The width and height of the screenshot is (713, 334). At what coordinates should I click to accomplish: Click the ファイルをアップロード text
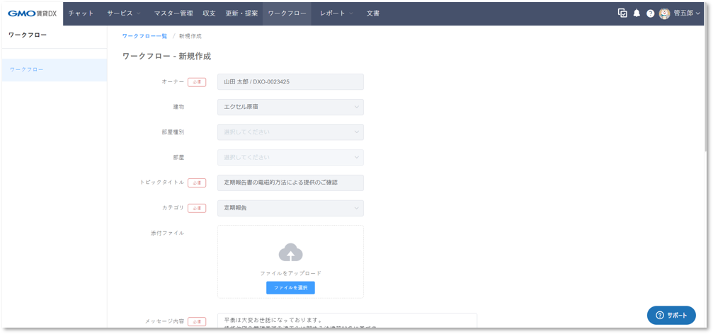[x=290, y=274]
